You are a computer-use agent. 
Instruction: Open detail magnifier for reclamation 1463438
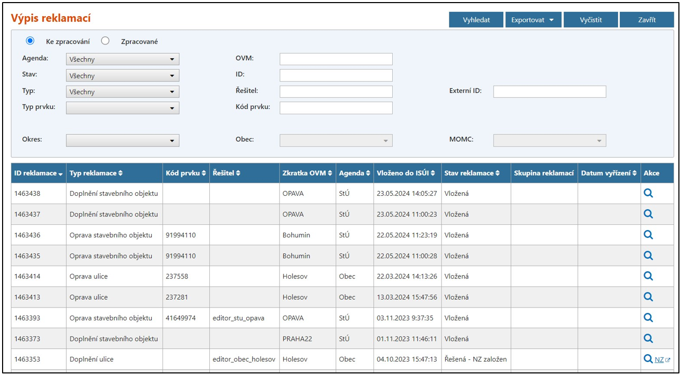coord(648,193)
